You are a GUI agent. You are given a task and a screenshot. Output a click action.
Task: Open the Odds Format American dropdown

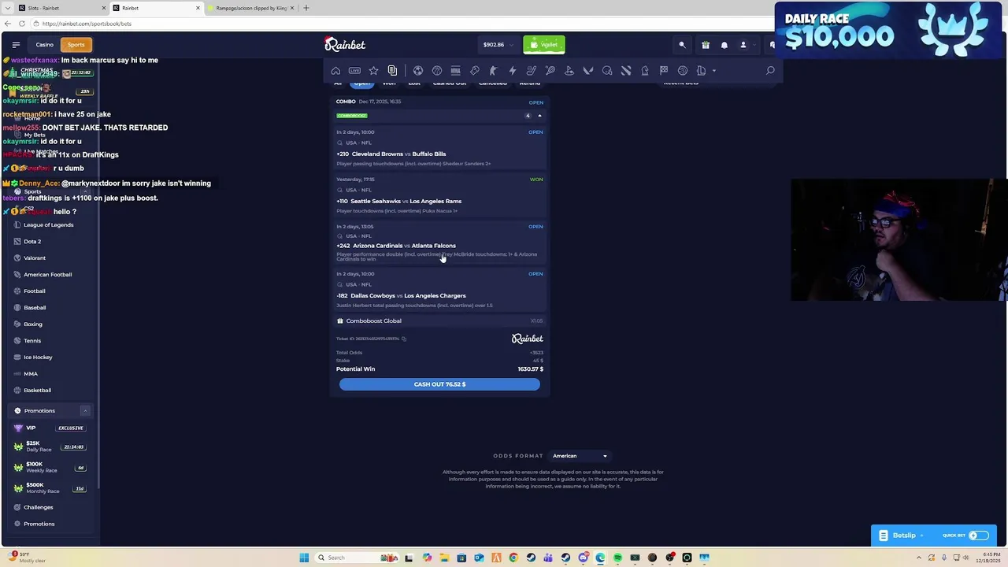(580, 456)
